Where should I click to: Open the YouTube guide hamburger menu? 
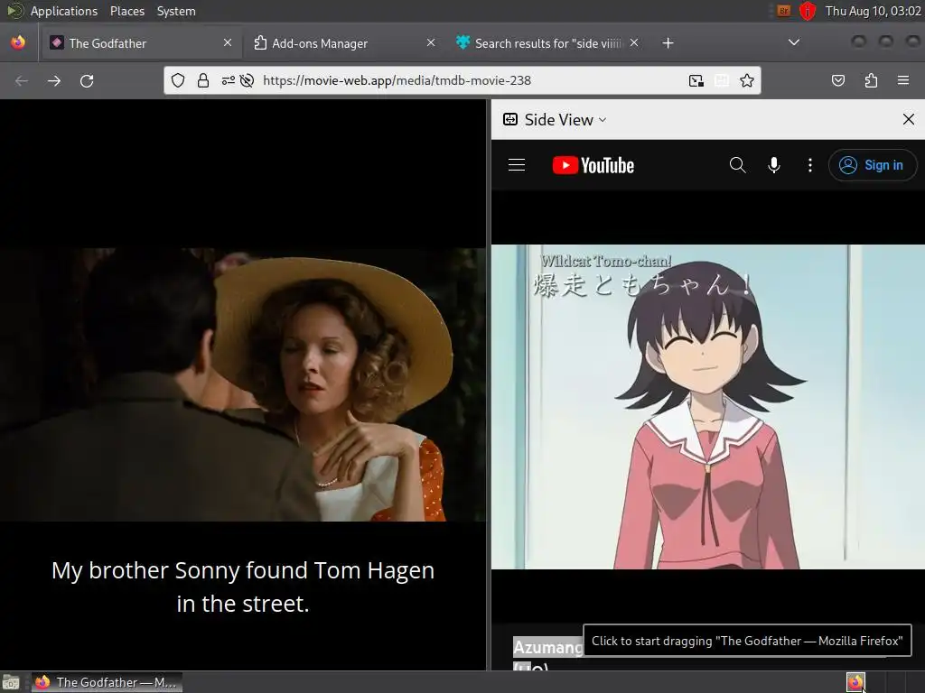click(517, 165)
